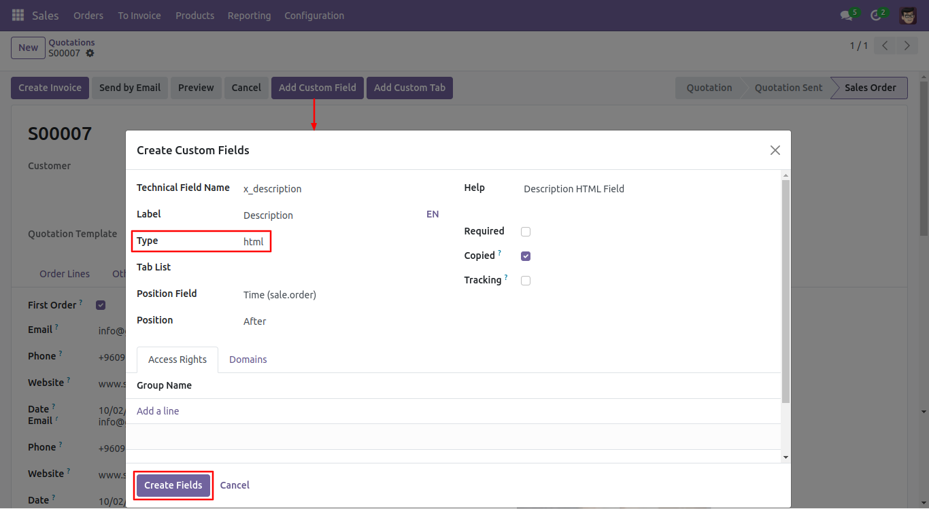929x509 pixels.
Task: Show help tooltip for First Order
Action: [81, 302]
